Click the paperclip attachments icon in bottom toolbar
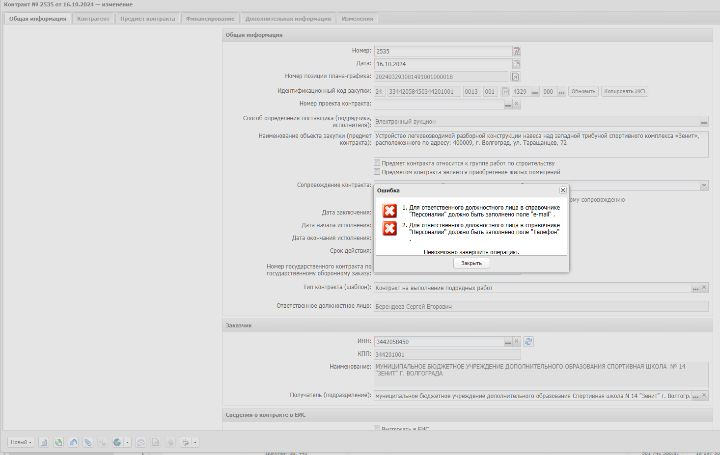Image resolution: width=720 pixels, height=455 pixels. coord(88,442)
